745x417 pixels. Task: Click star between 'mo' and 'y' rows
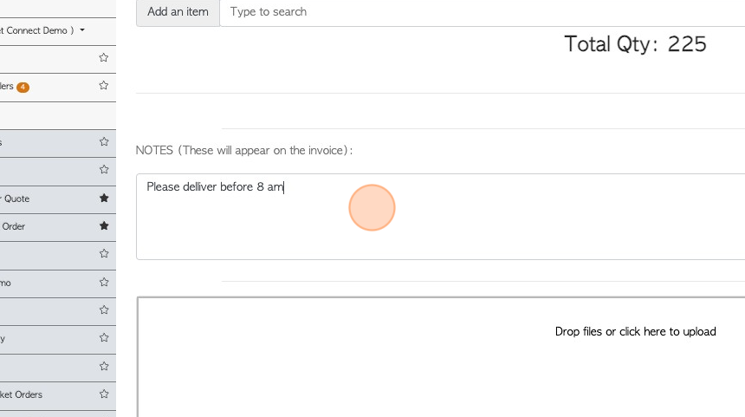tap(104, 310)
